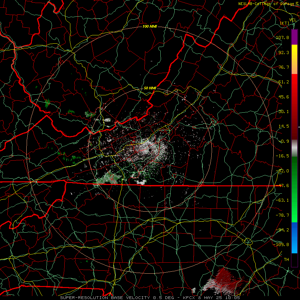
Task: Click the -0.9 velocity scale label
Action: click(x=284, y=141)
